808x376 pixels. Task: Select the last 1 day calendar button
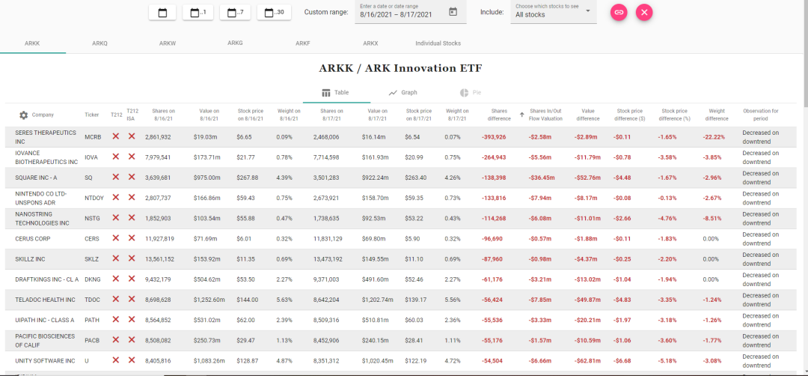tap(198, 13)
